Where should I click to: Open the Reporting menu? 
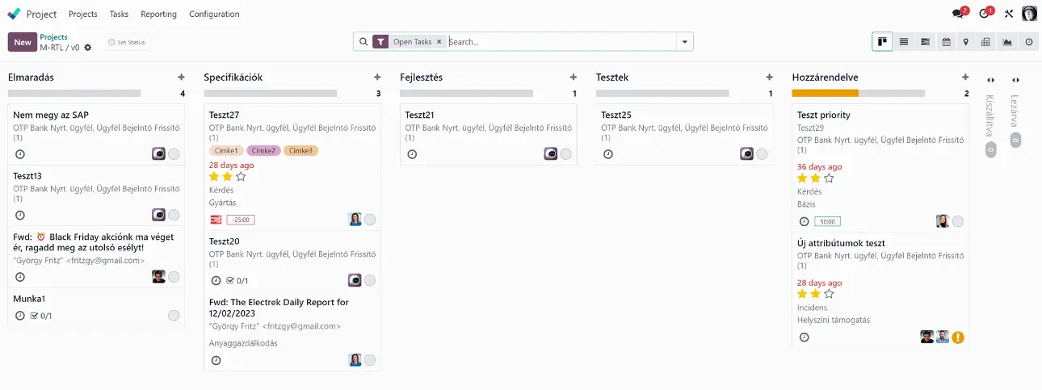click(x=158, y=14)
